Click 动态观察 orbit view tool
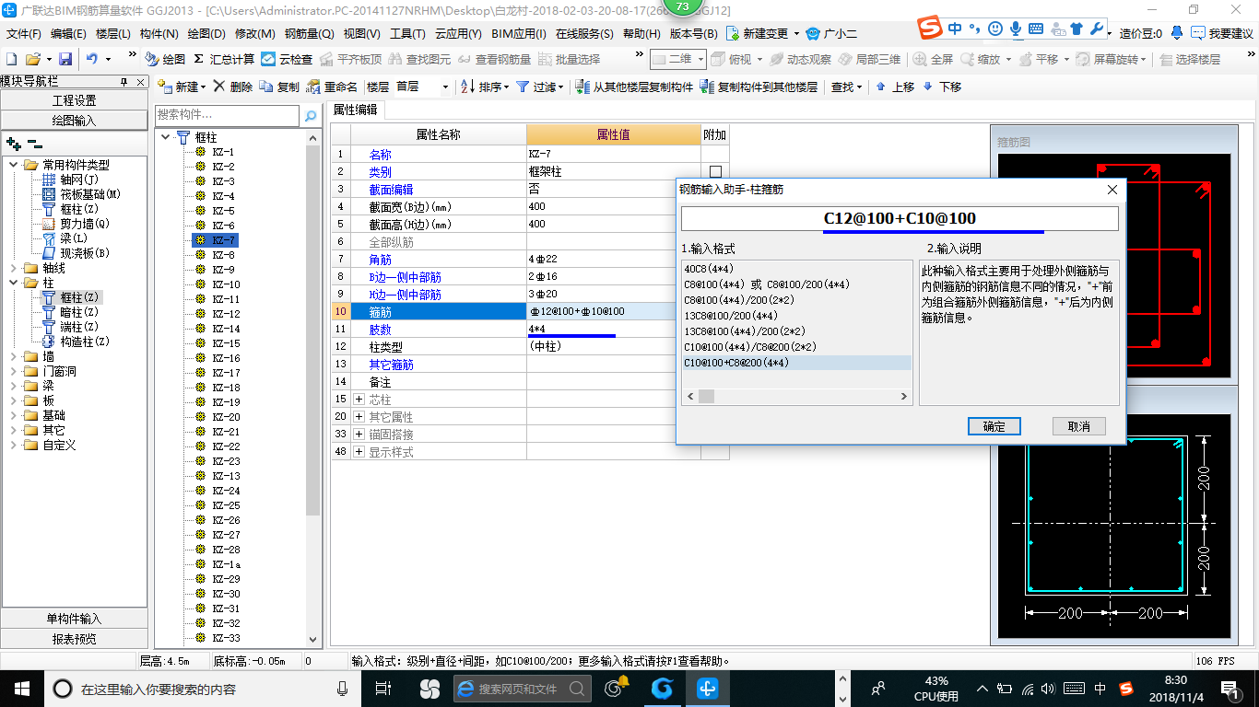1259x707 pixels. coord(800,59)
